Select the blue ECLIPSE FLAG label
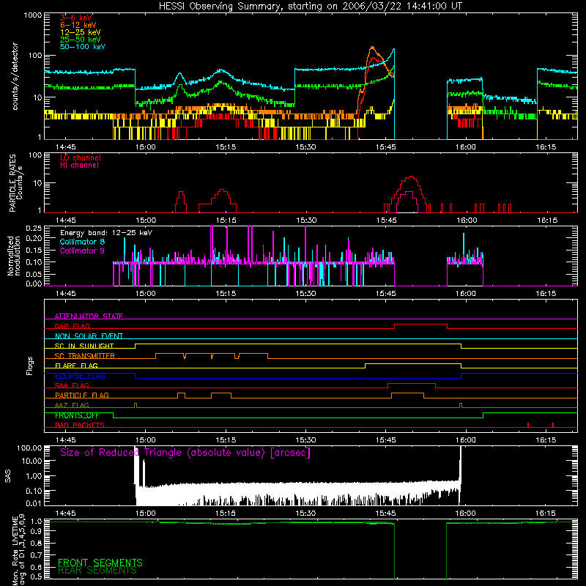Image resolution: width=586 pixels, height=586 pixels. click(x=80, y=376)
